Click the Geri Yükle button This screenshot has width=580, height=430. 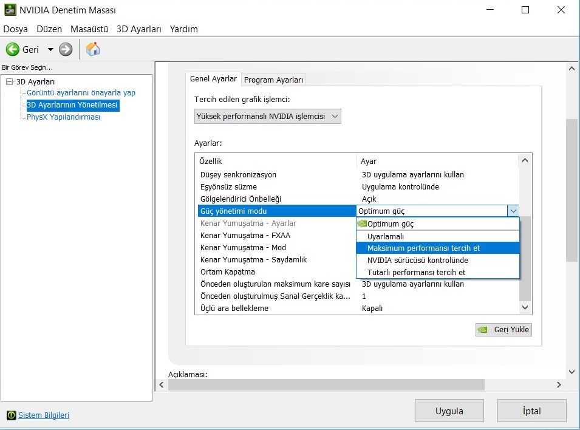tap(504, 329)
